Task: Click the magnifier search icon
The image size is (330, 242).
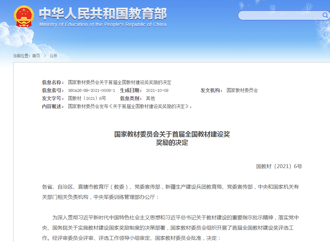Action: [x=325, y=15]
